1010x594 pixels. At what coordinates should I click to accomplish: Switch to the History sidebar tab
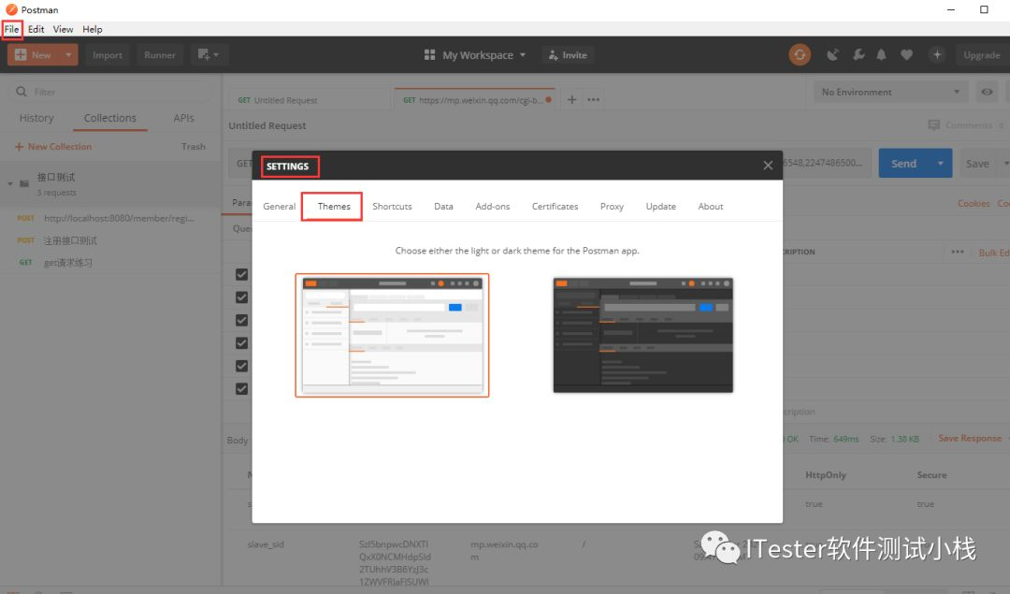coord(36,118)
